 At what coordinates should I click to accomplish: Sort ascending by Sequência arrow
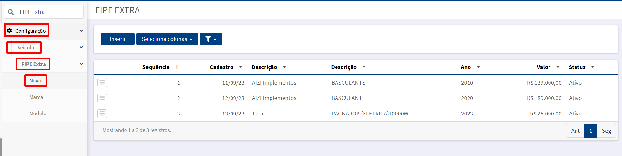tap(177, 67)
